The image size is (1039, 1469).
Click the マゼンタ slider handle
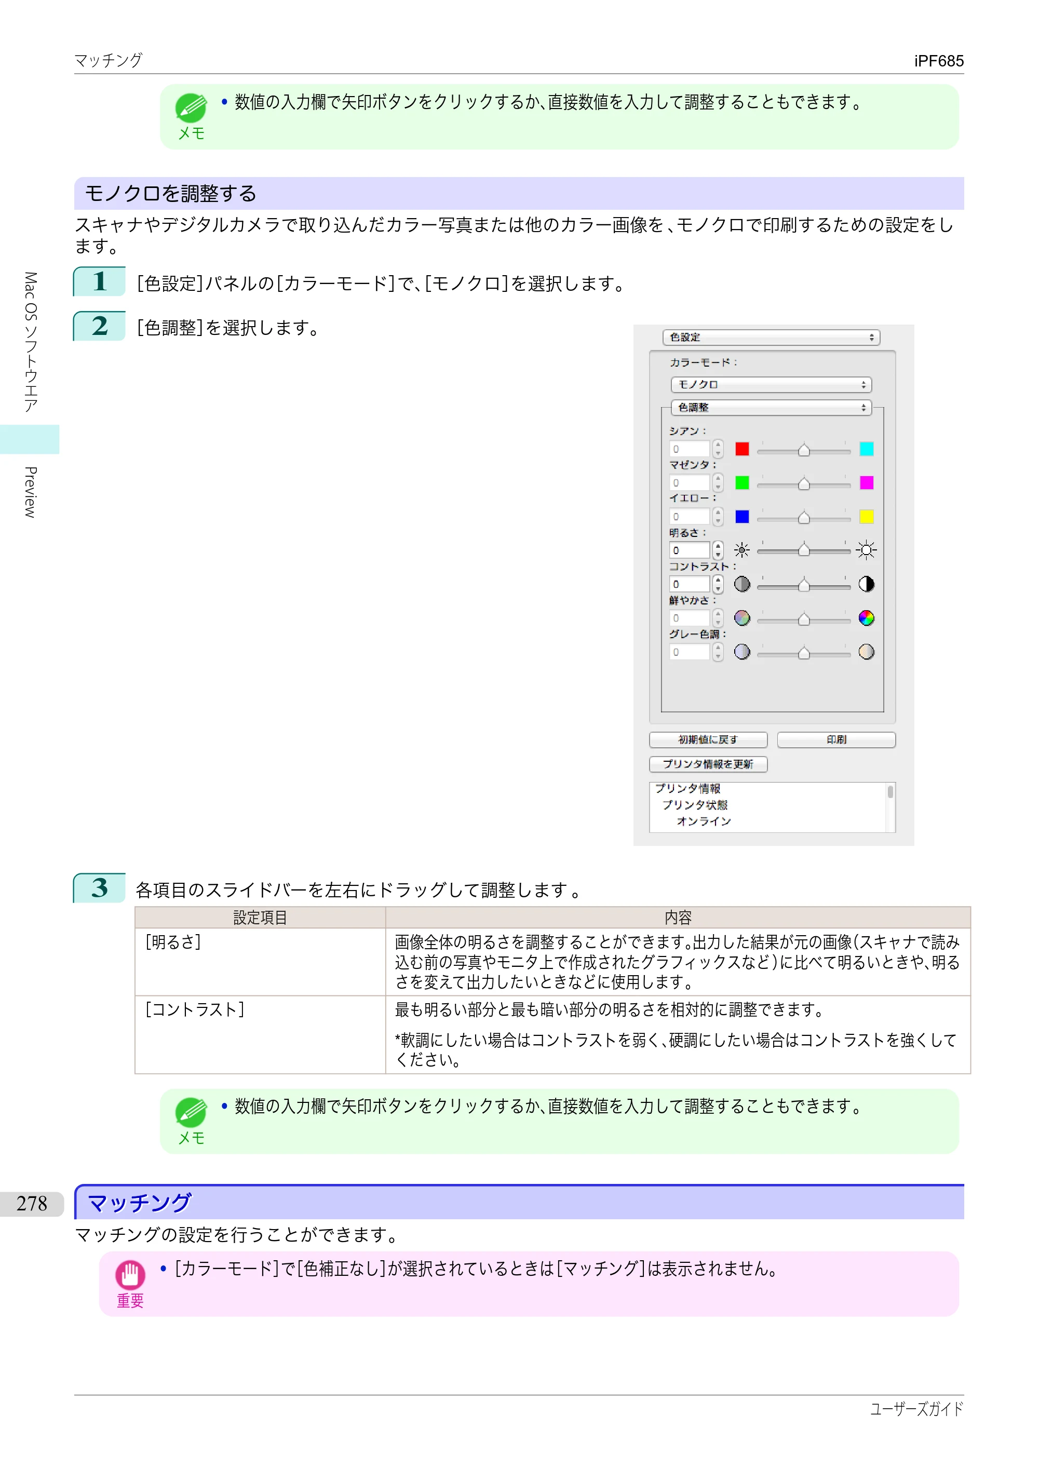(804, 484)
